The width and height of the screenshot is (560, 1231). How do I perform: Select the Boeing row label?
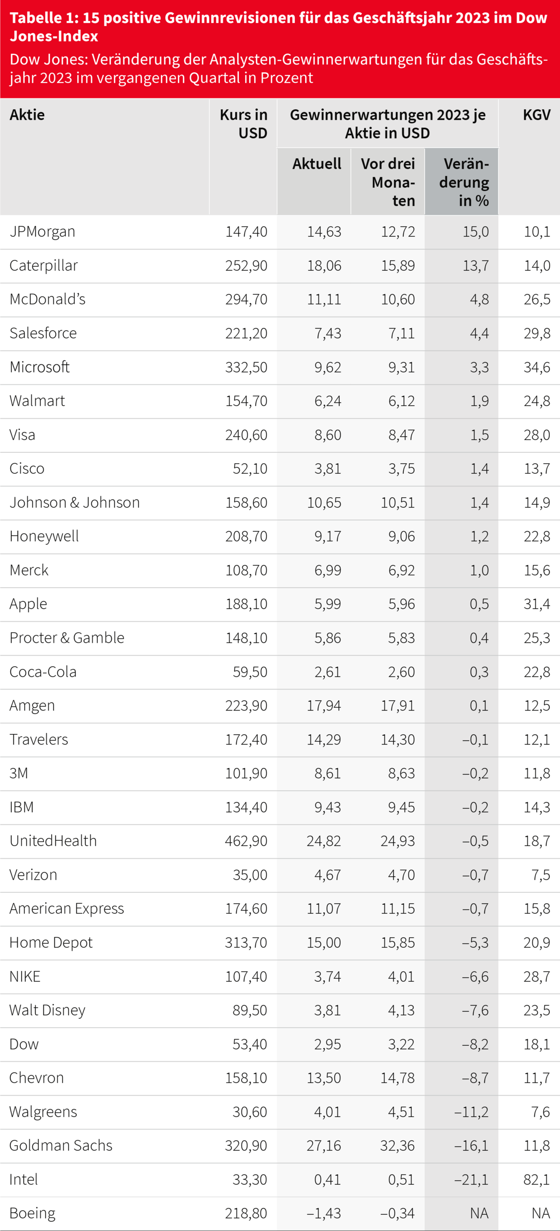click(33, 1214)
